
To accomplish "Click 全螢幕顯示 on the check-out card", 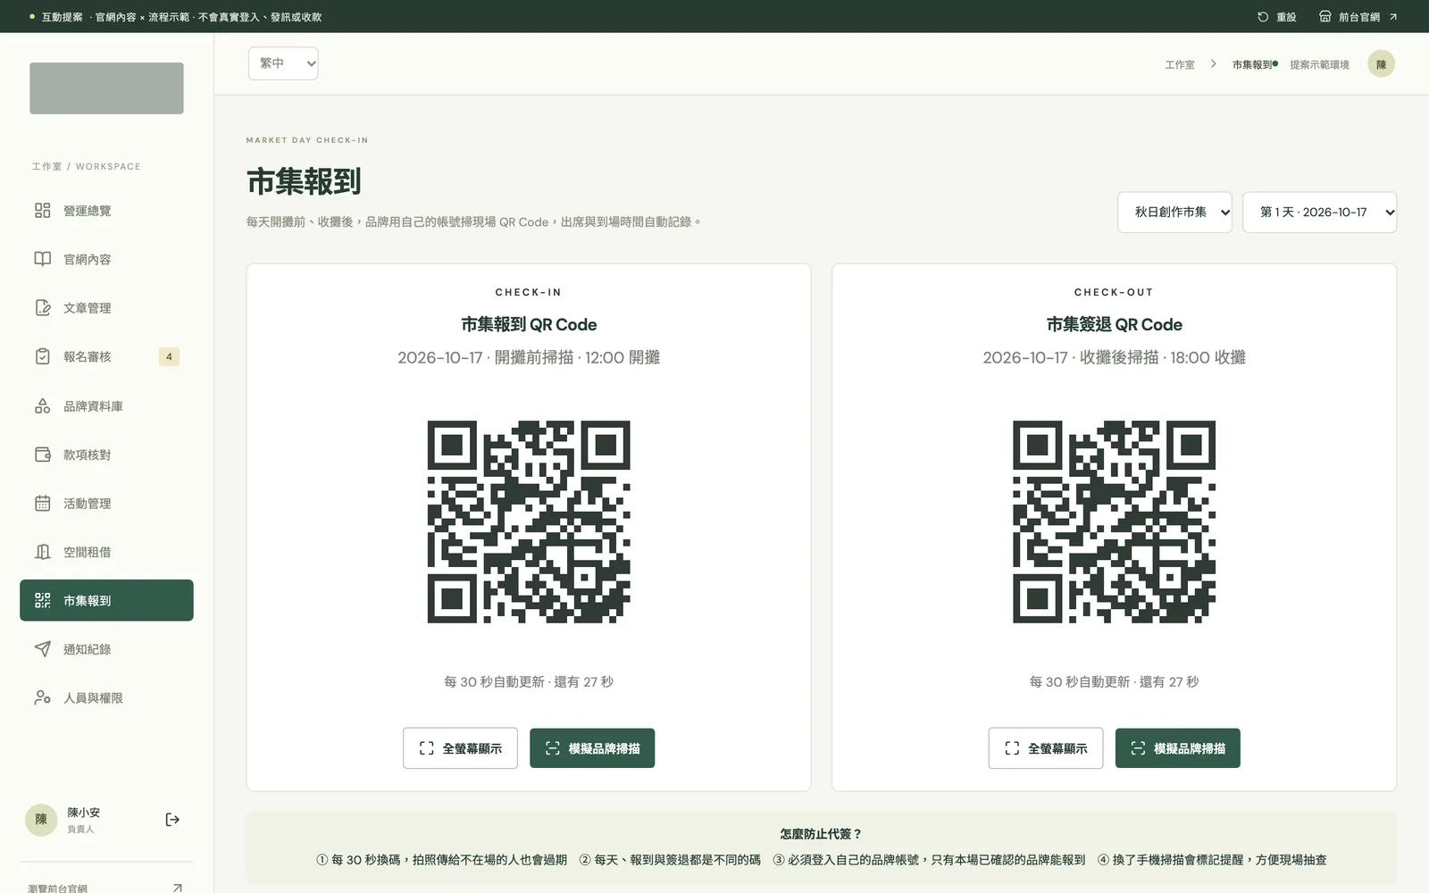I will coord(1045,748).
